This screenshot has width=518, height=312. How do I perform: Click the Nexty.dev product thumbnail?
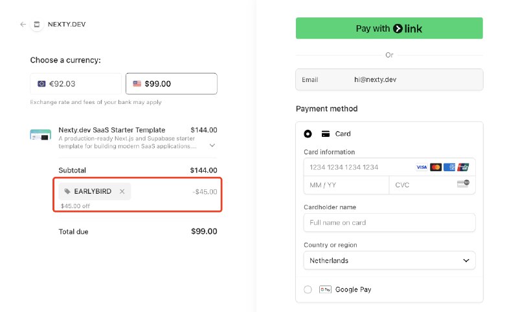[x=41, y=135]
